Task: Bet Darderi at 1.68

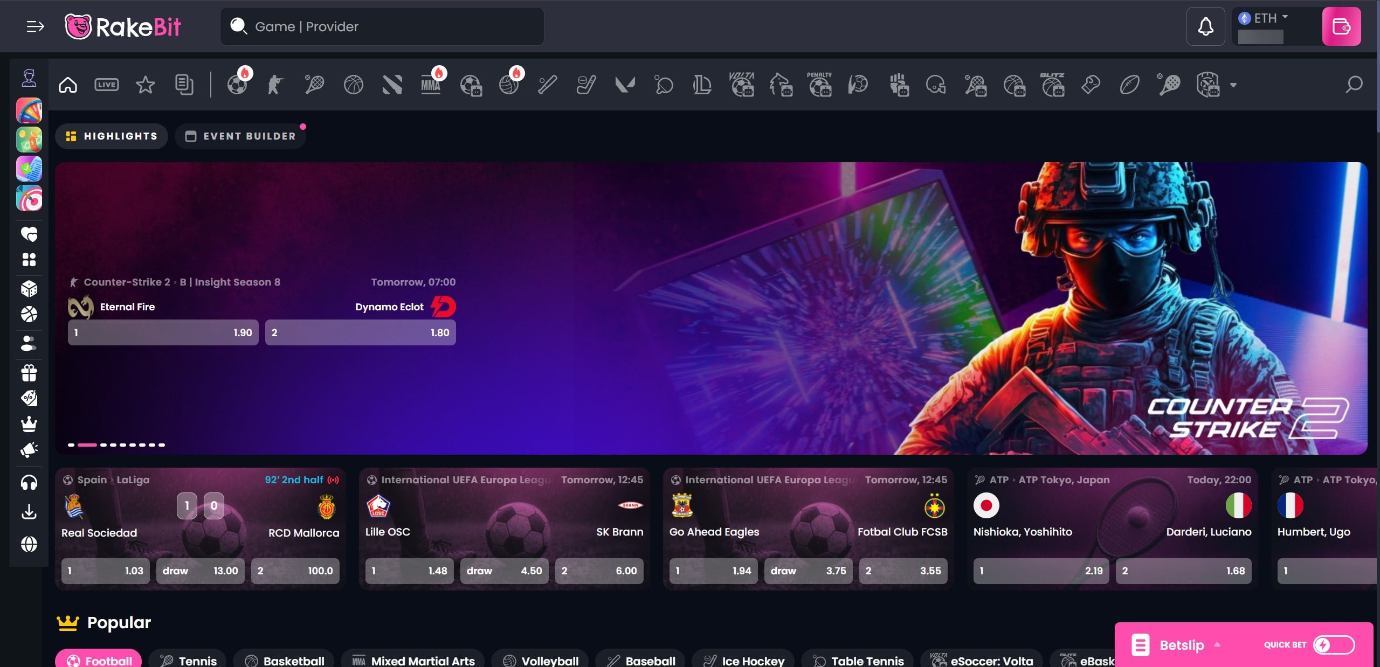Action: pyautogui.click(x=1184, y=571)
